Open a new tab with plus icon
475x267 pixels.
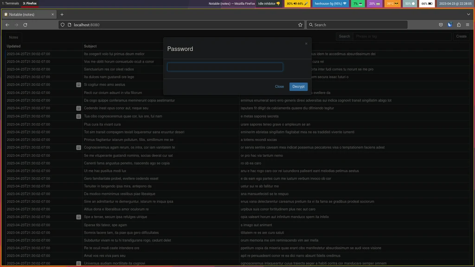[x=62, y=14]
